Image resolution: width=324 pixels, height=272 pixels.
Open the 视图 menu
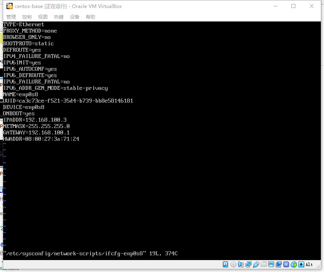(x=43, y=17)
